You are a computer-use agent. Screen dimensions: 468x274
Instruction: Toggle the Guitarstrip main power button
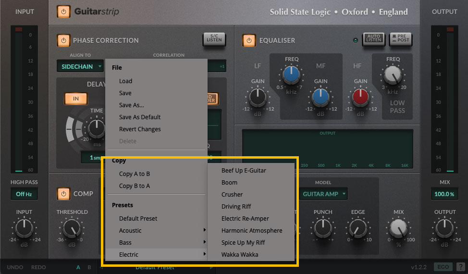pyautogui.click(x=63, y=12)
